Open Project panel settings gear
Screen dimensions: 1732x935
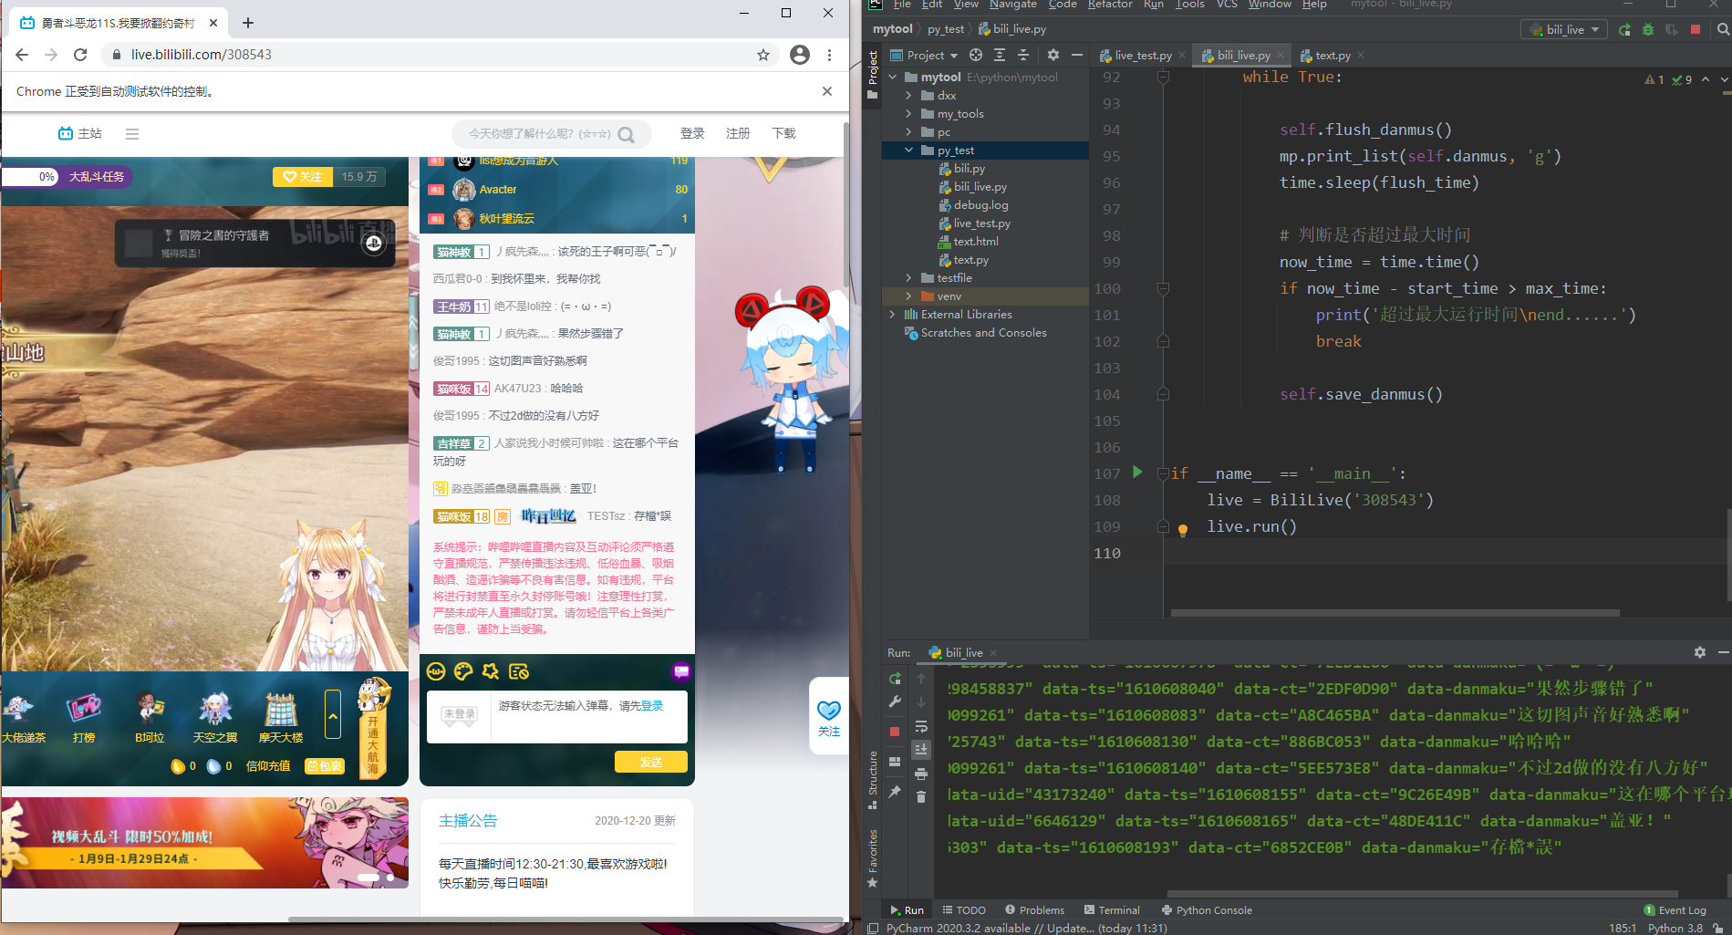[1053, 55]
